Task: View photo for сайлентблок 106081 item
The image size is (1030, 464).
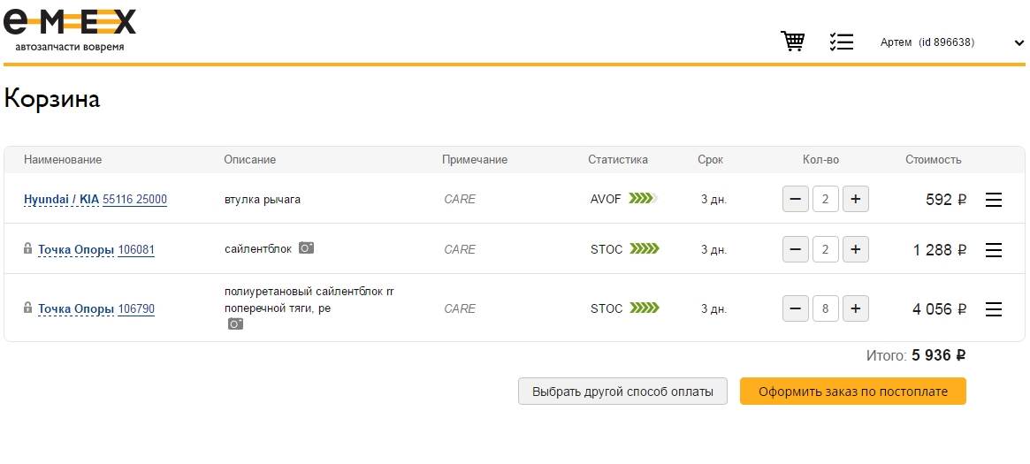Action: 306,248
